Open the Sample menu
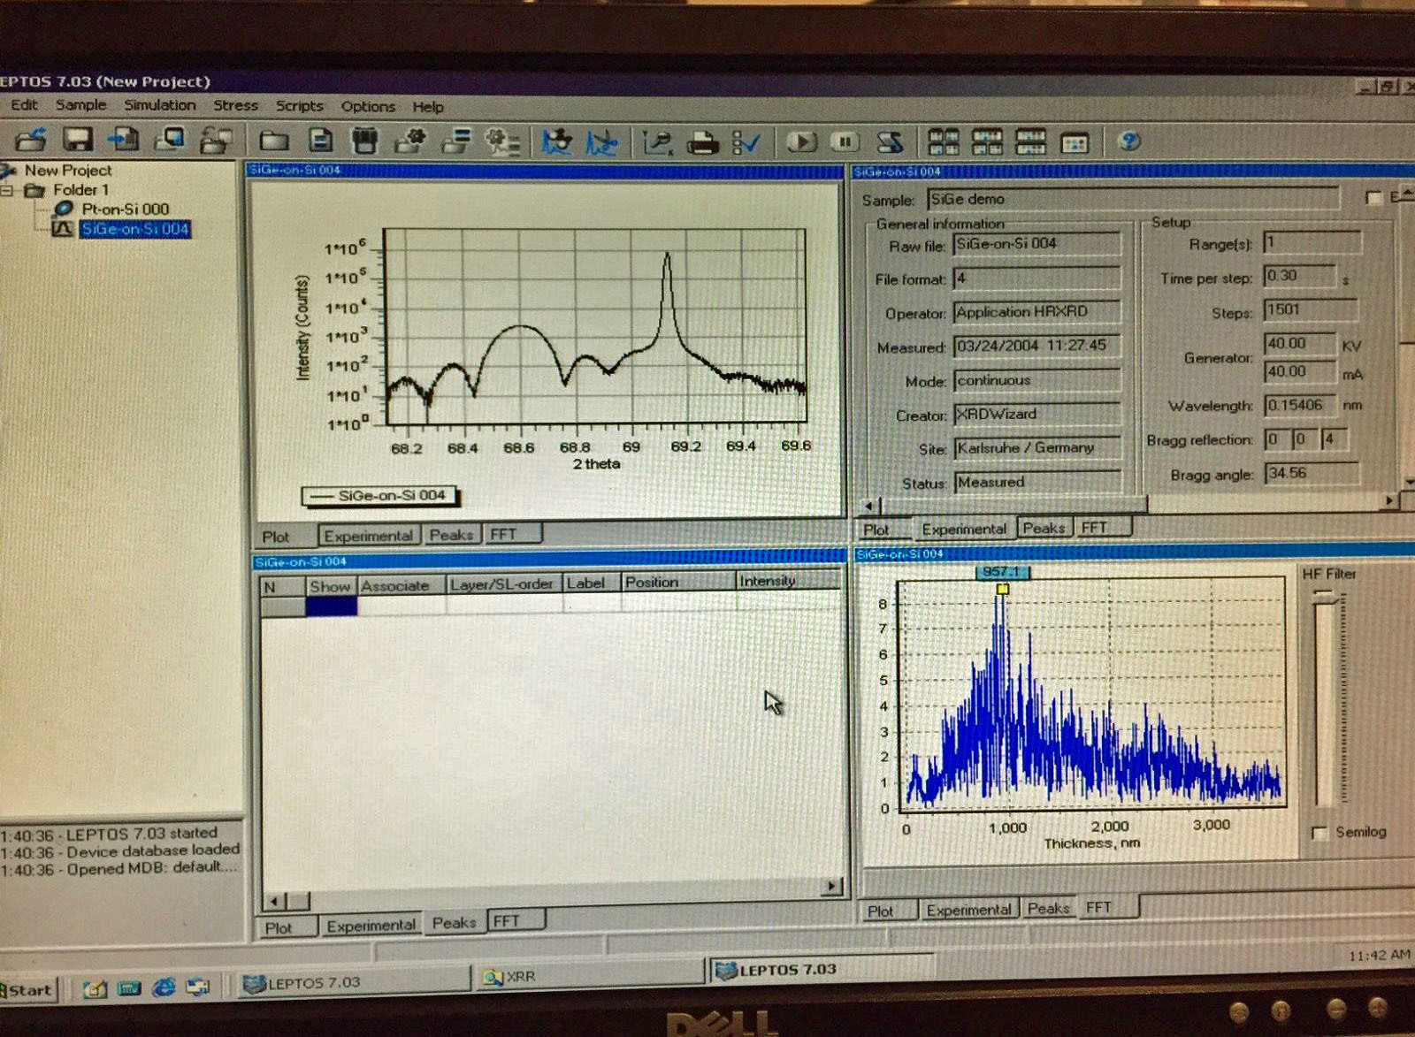This screenshot has width=1415, height=1037. tap(80, 104)
